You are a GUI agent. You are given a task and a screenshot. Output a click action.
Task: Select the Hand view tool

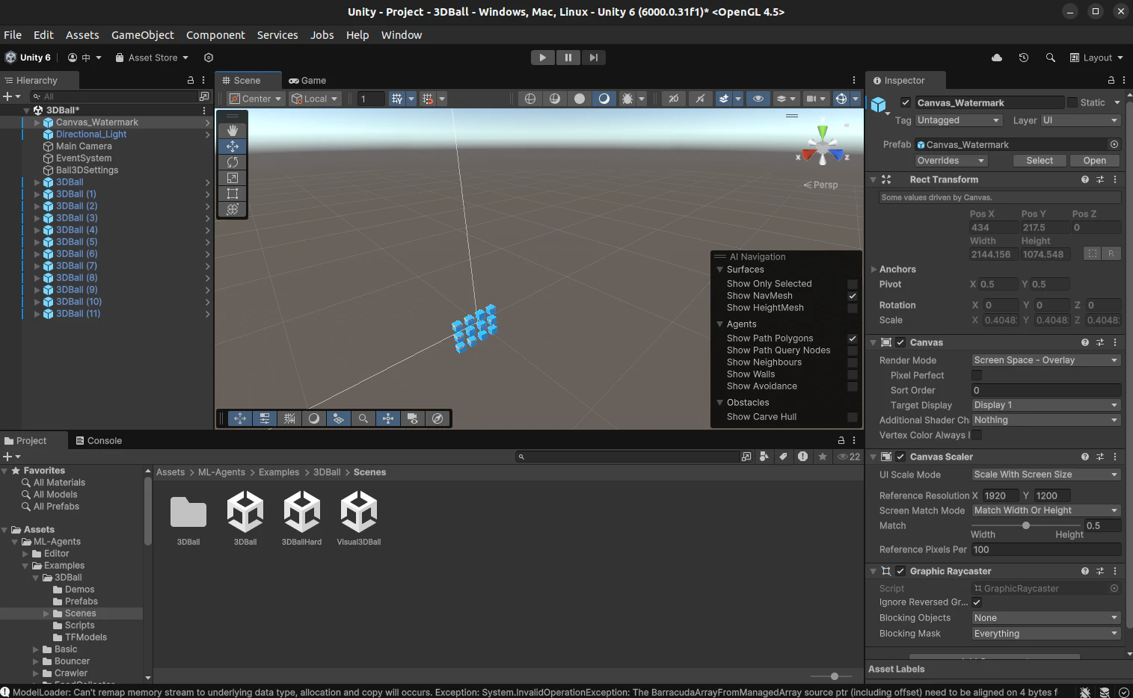click(x=233, y=130)
